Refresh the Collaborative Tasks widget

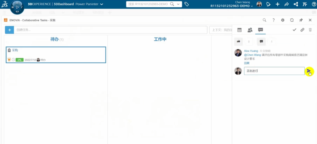coord(292,20)
